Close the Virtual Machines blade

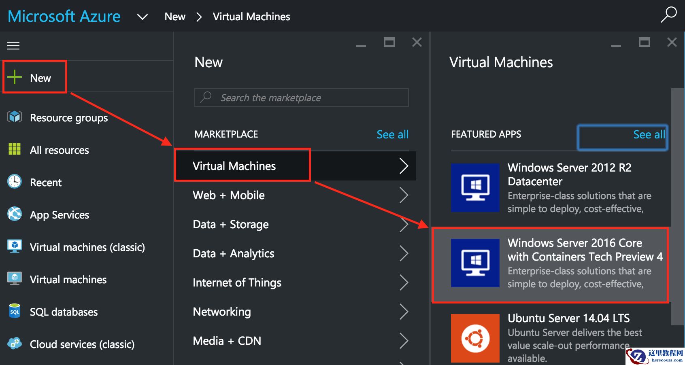(672, 42)
